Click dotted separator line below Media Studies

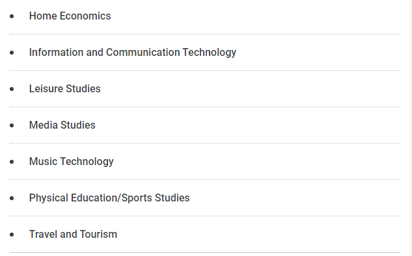205,143
